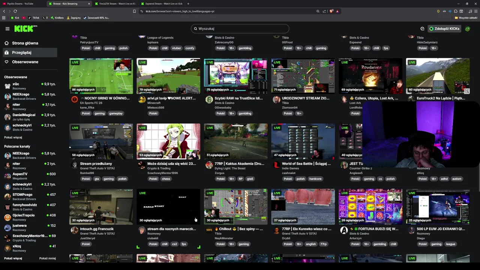Viewport: 480px width, 270px height.
Task: Click the zoom magnifier icon in address bar
Action: 318,11
